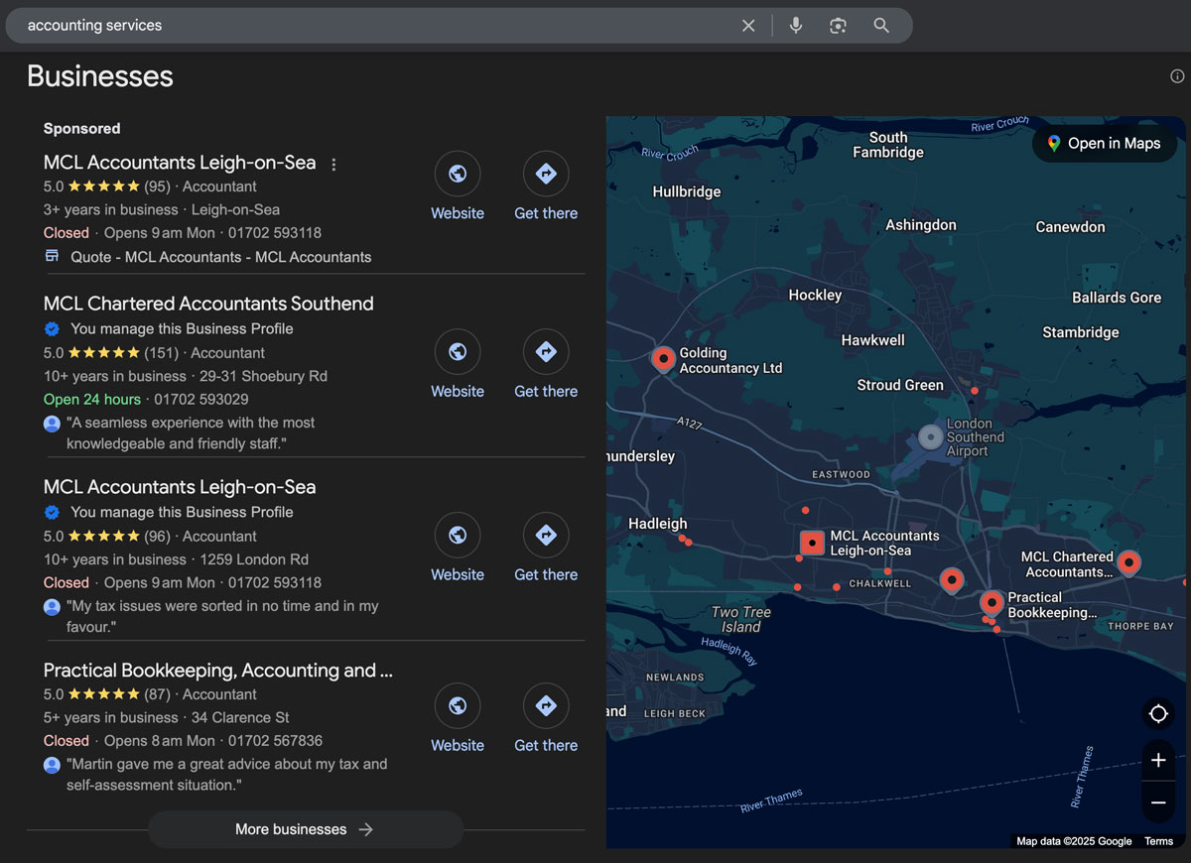The height and width of the screenshot is (863, 1191).
Task: Click the verified badge on MCL Chartered Accountants Southend
Action: (x=53, y=329)
